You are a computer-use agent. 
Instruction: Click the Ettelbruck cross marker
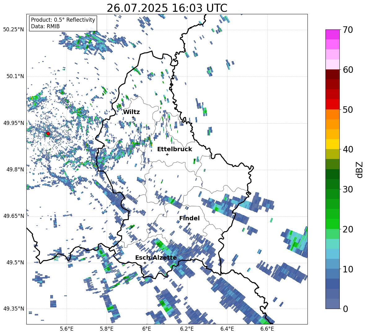point(167,154)
